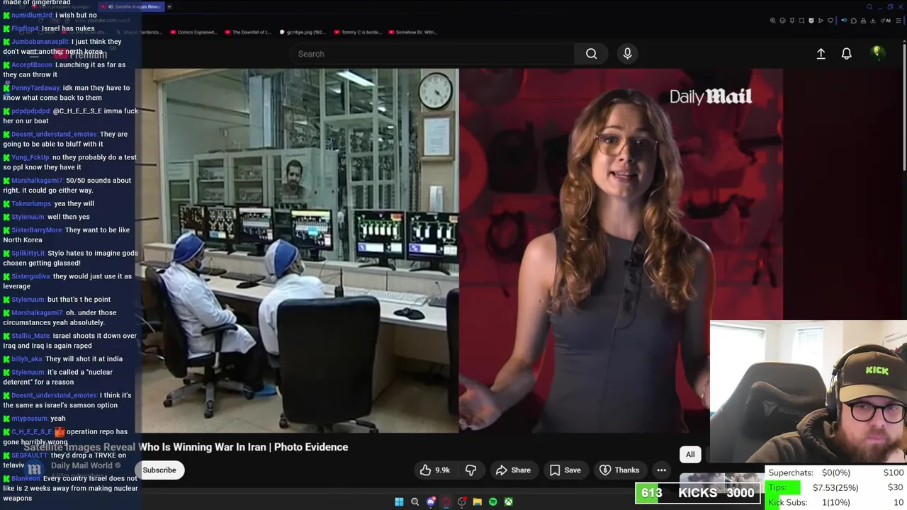Click chat username 'Yung_FckUp'
This screenshot has width=907, height=510.
tap(30, 157)
